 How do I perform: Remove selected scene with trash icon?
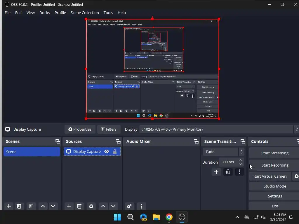[x=19, y=206]
